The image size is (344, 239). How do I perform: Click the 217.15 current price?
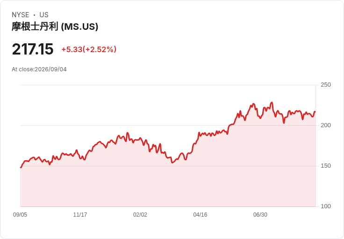point(33,49)
